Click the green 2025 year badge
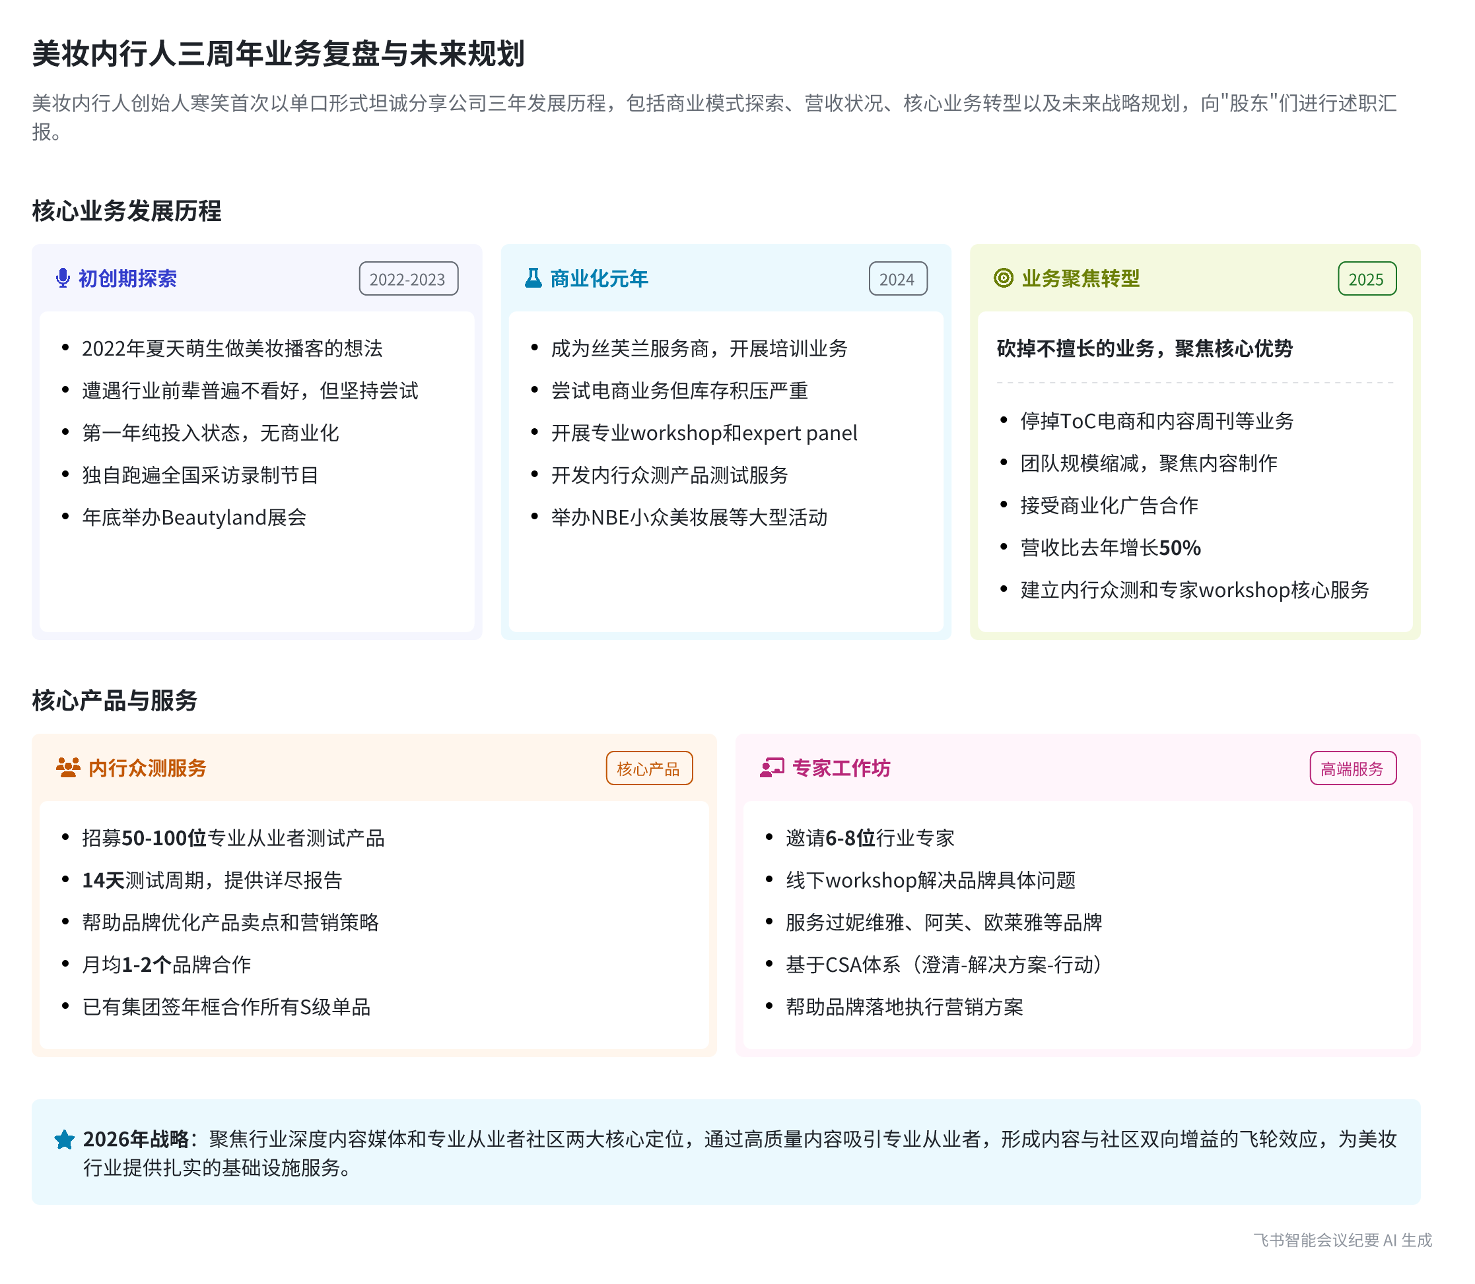 click(1367, 280)
